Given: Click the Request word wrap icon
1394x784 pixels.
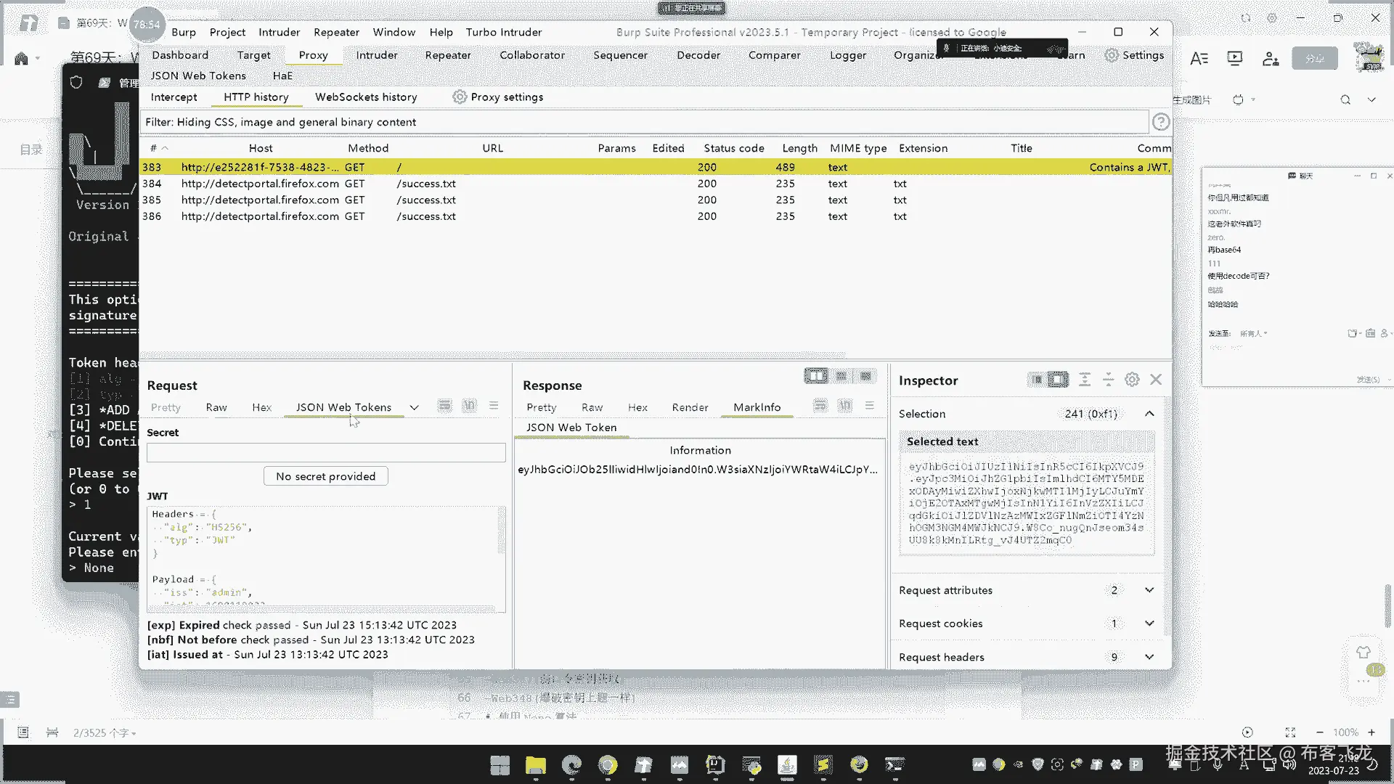Looking at the screenshot, I should 444,407.
